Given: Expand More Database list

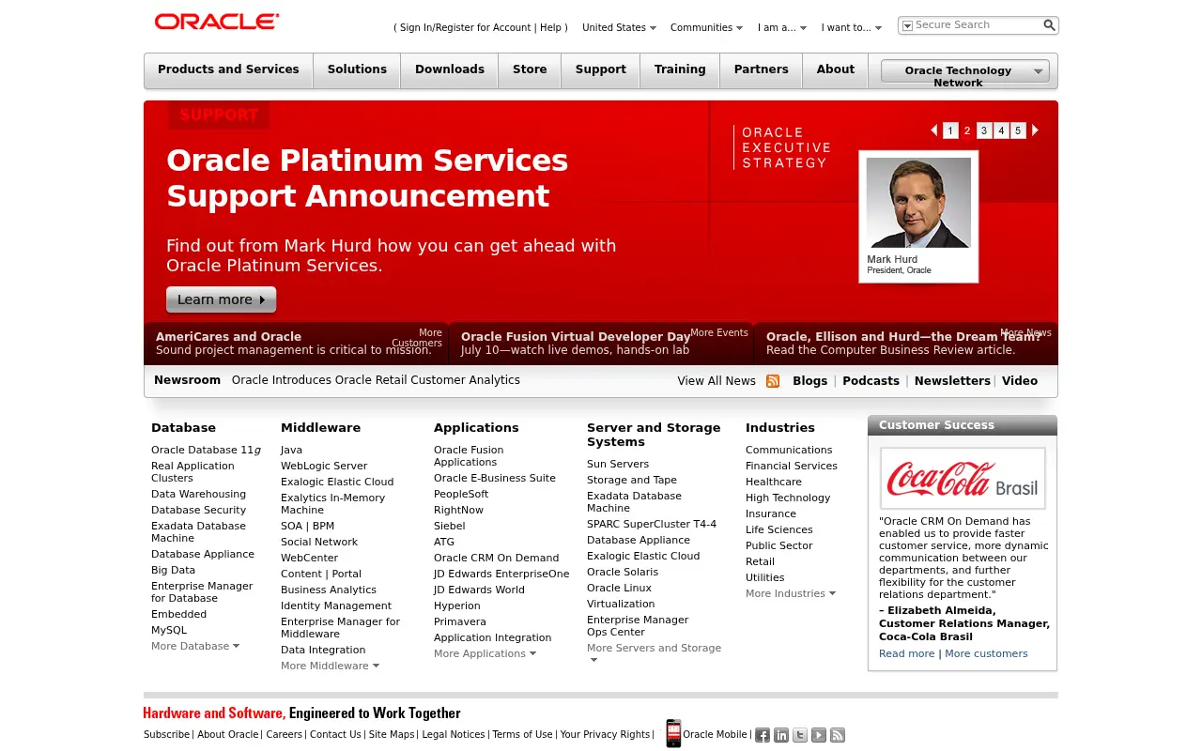Looking at the screenshot, I should pyautogui.click(x=195, y=646).
